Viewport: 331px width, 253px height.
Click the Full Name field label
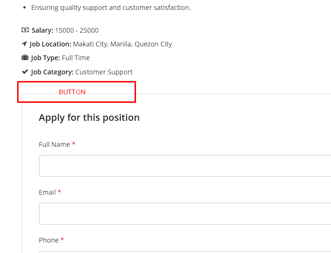54,145
